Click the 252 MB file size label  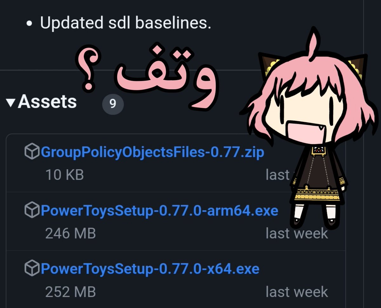click(x=70, y=292)
